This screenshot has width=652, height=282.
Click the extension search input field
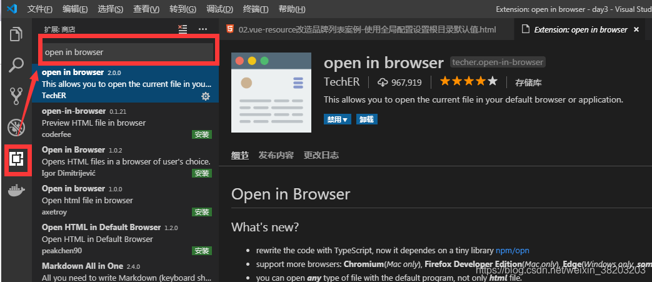click(128, 53)
